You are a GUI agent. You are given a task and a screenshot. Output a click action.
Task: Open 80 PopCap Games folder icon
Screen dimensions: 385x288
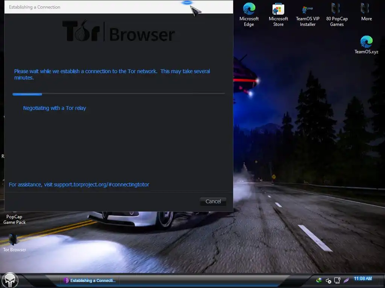click(337, 15)
